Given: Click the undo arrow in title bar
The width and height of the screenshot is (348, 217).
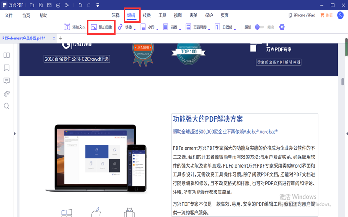Looking at the screenshot, I should coord(80,5).
